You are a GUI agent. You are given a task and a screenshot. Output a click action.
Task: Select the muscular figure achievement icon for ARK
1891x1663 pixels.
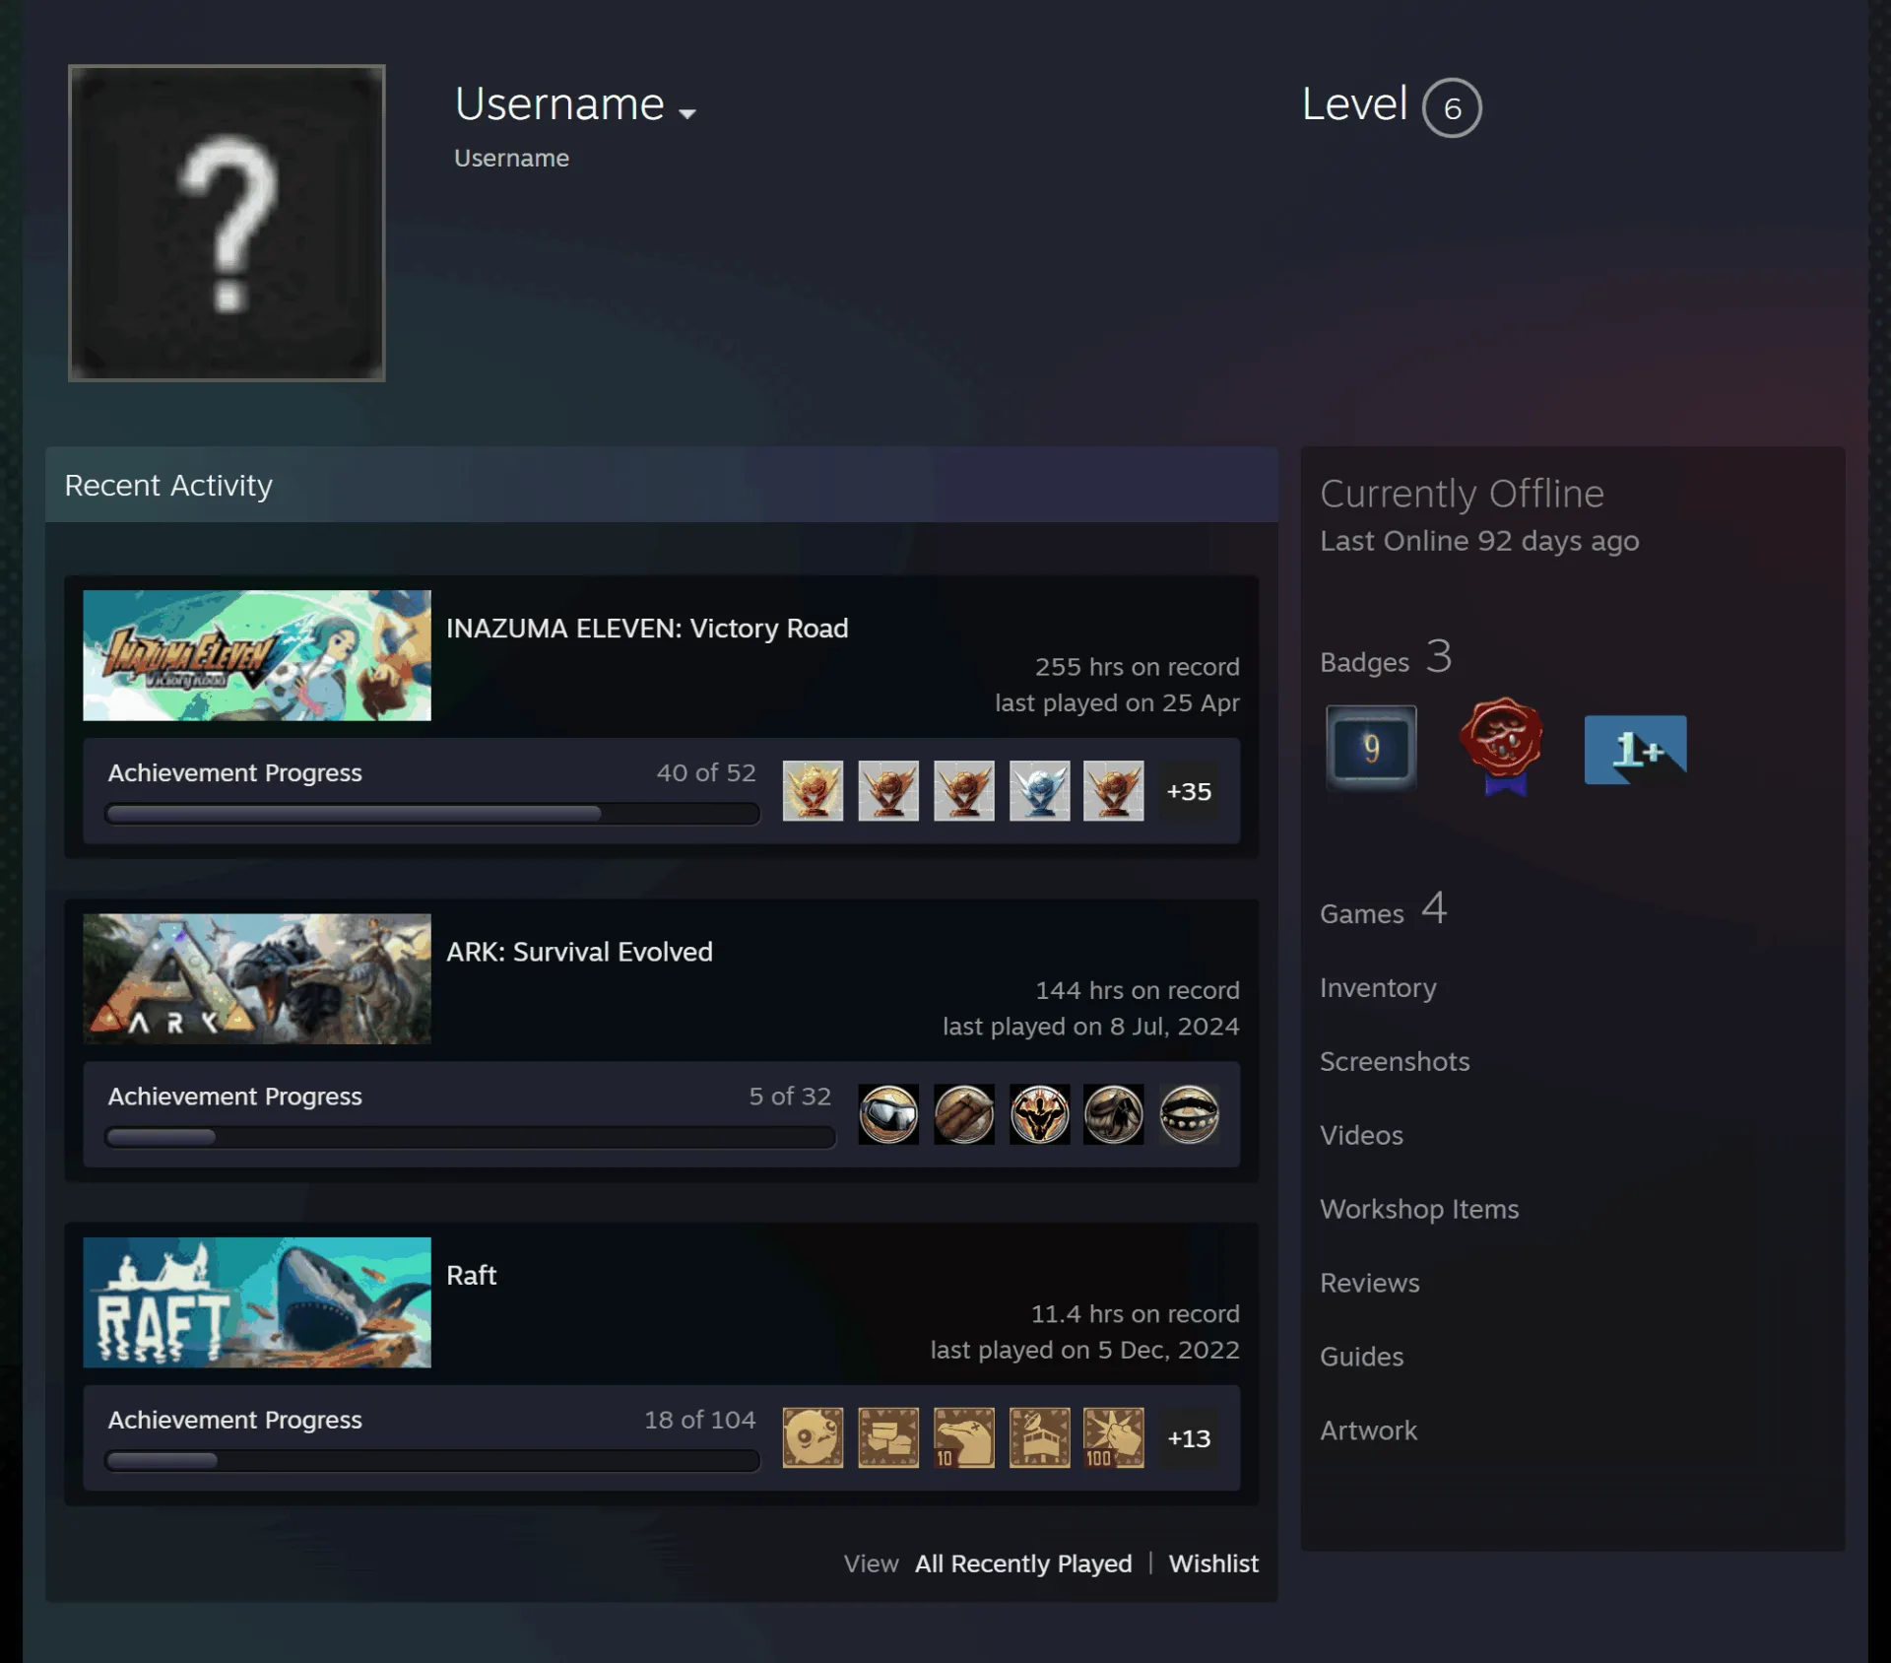point(1039,1114)
